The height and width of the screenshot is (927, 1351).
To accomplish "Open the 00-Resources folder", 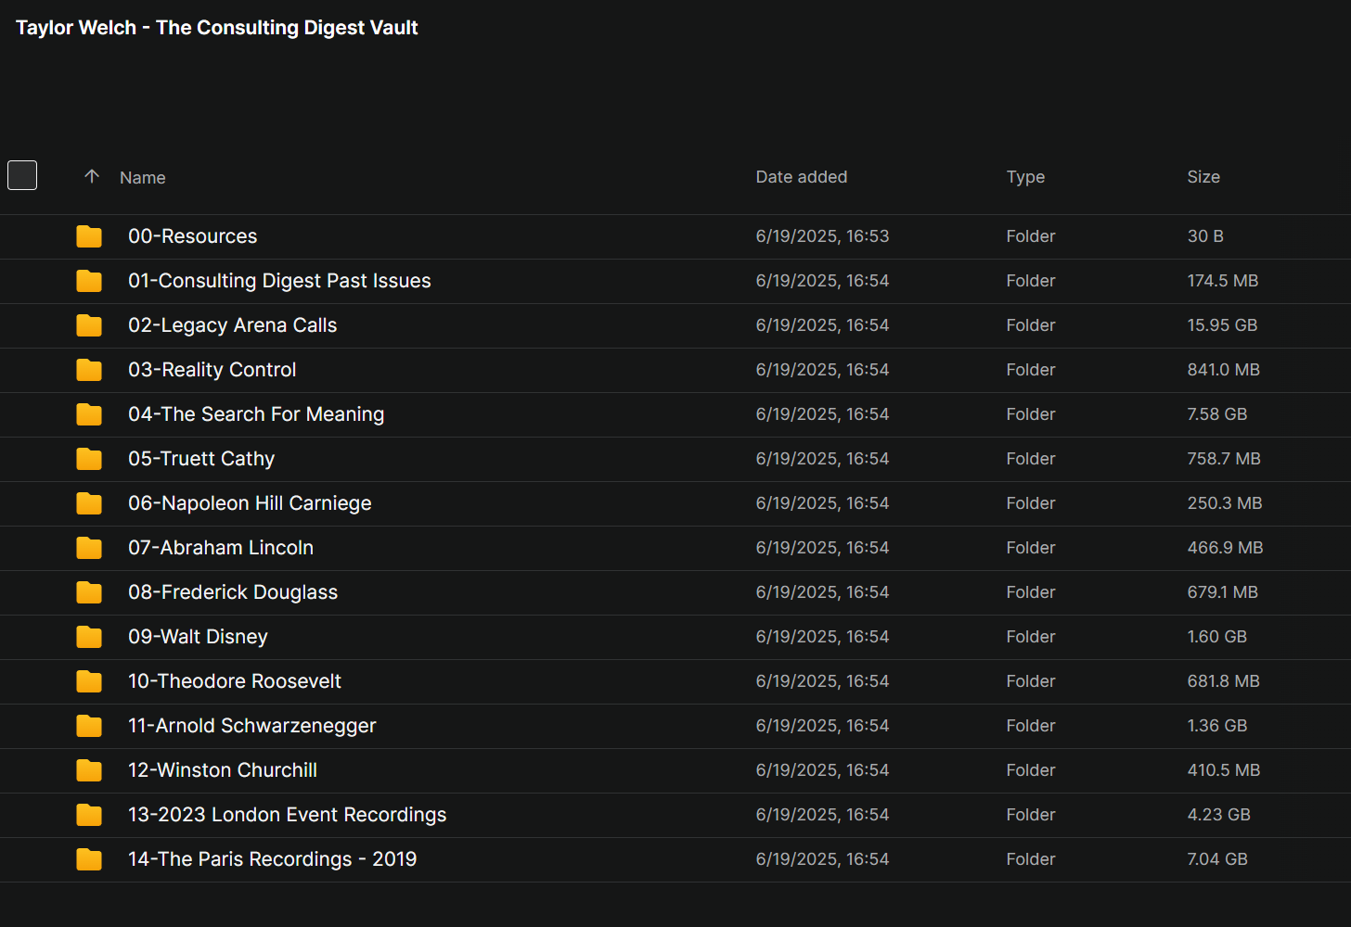I will coord(193,236).
